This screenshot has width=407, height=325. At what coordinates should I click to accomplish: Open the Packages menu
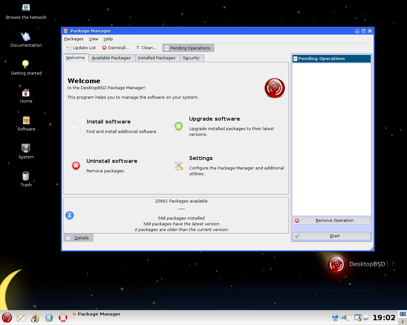[74, 39]
